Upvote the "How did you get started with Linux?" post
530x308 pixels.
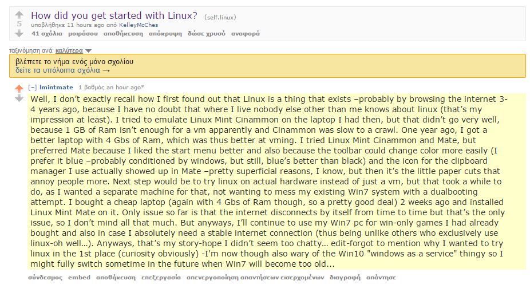click(19, 15)
